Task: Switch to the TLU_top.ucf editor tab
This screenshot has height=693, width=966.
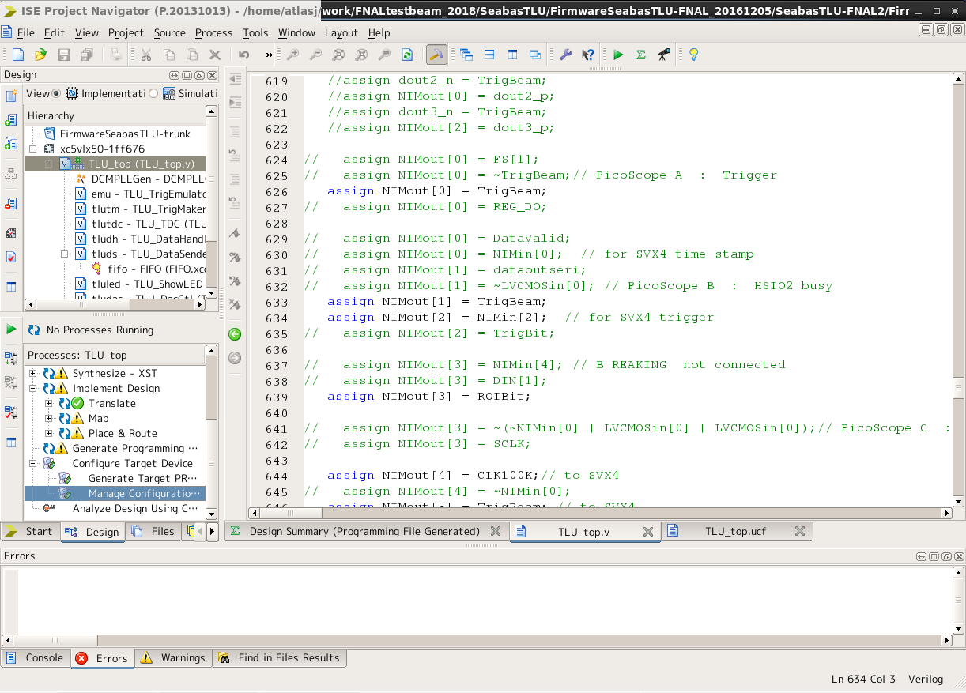Action: coord(735,532)
